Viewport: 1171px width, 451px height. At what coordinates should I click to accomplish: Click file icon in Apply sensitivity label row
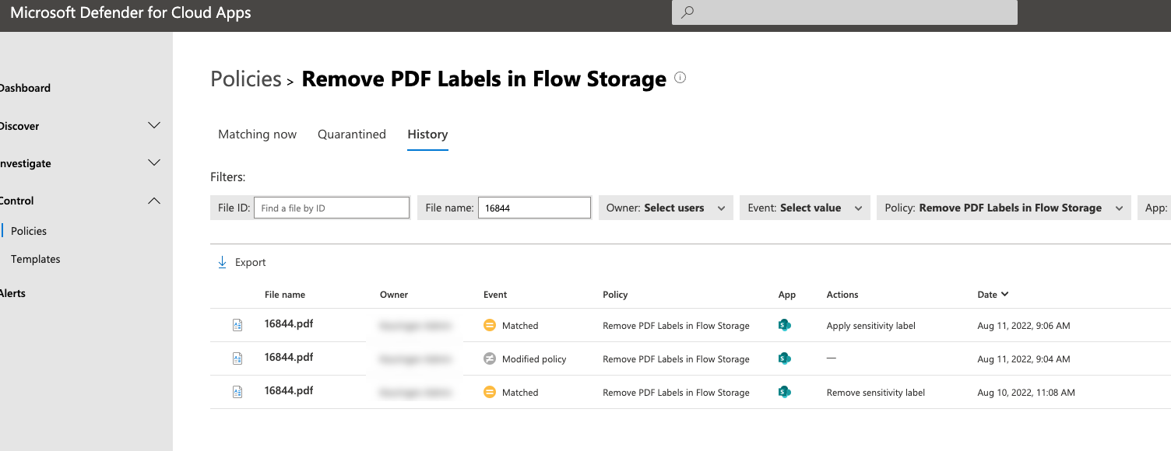[237, 326]
